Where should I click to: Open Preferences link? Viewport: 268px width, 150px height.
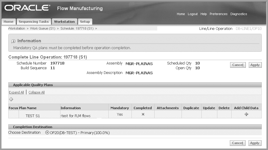point(219,14)
